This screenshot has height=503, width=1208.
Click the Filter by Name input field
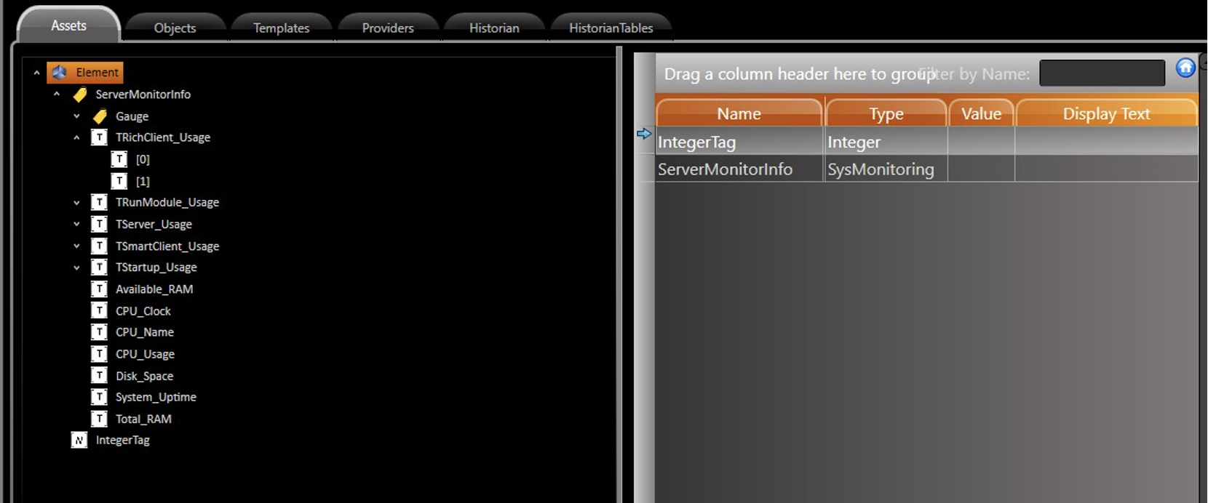pos(1102,73)
